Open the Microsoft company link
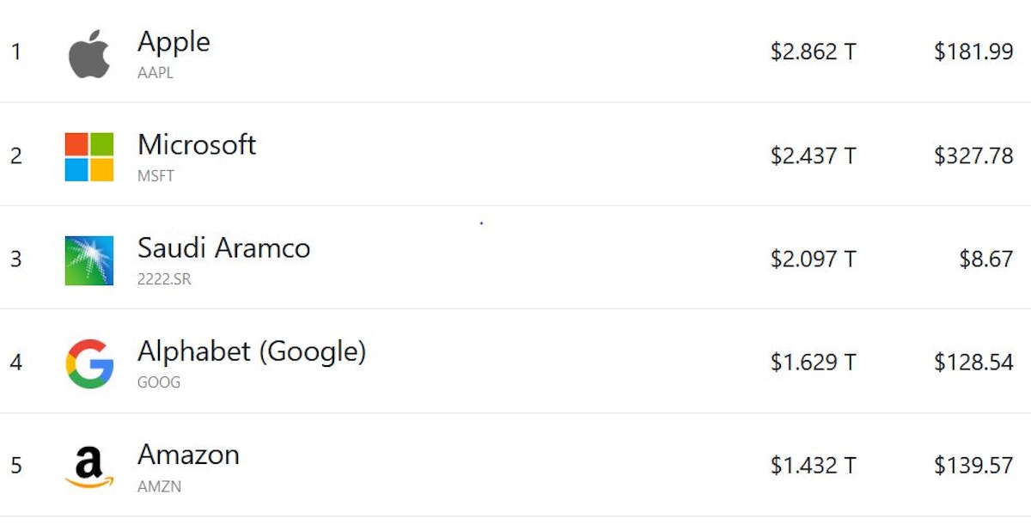Viewport: 1031px width, 525px height. tap(197, 144)
